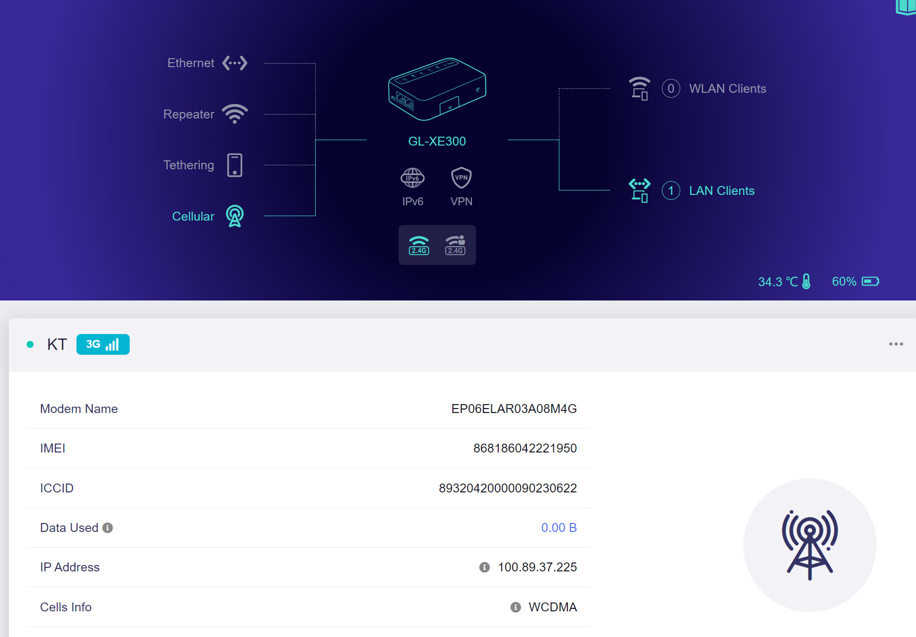Click the Data Used label

click(69, 528)
